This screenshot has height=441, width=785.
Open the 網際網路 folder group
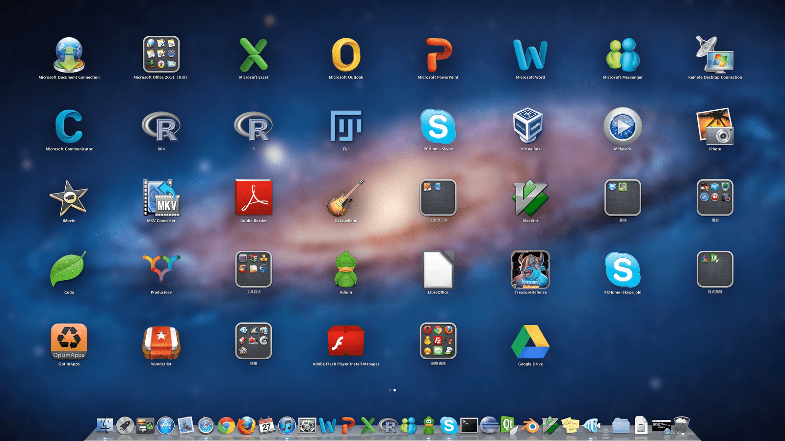(438, 341)
